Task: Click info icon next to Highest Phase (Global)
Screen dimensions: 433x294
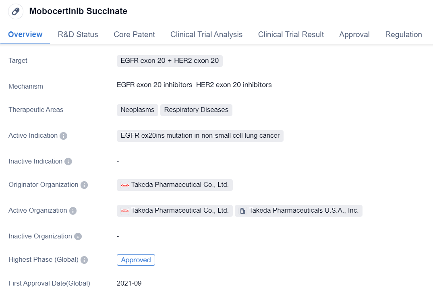Action: tap(84, 260)
